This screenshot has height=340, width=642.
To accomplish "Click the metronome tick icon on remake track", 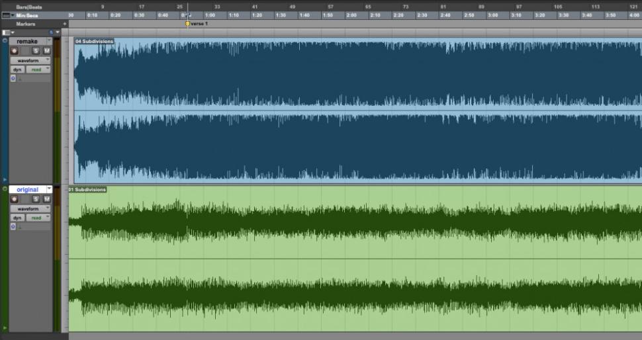I will pyautogui.click(x=20, y=79).
